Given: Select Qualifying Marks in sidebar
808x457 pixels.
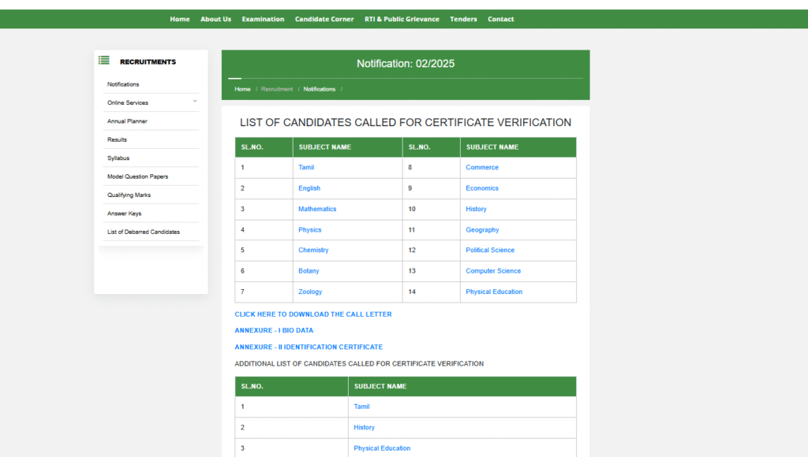Looking at the screenshot, I should pos(129,195).
